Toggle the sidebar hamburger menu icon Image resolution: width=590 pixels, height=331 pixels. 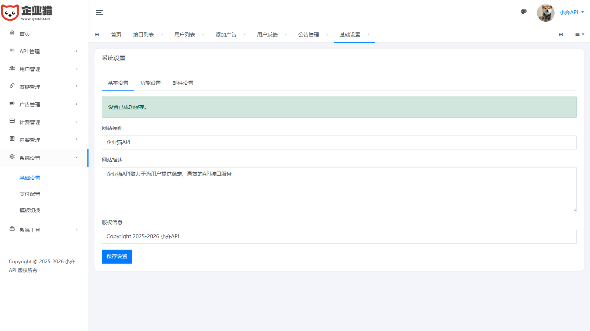click(x=100, y=13)
